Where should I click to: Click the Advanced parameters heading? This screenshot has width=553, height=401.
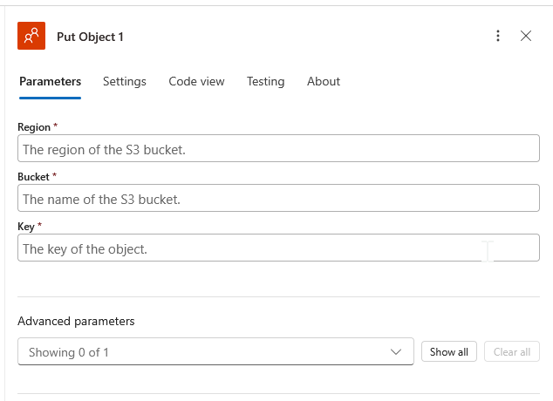coord(76,321)
